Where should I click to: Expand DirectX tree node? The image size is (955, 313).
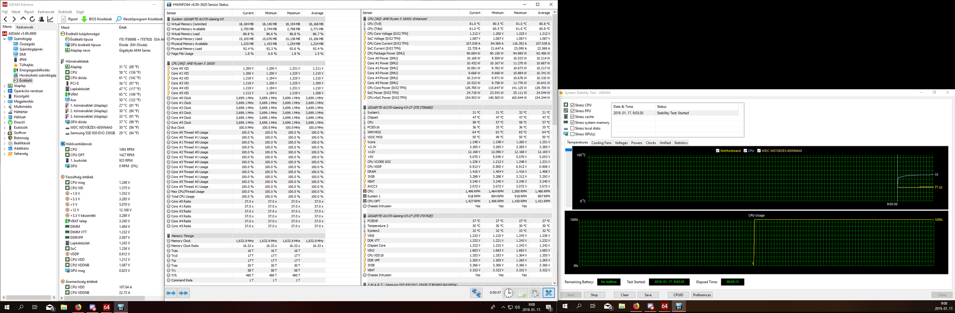click(x=5, y=122)
